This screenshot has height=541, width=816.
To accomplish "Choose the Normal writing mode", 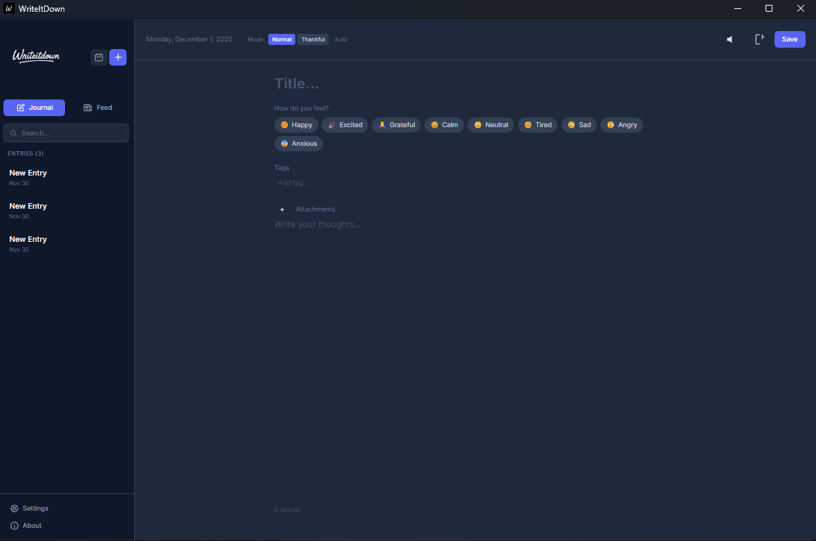I will click(x=281, y=39).
